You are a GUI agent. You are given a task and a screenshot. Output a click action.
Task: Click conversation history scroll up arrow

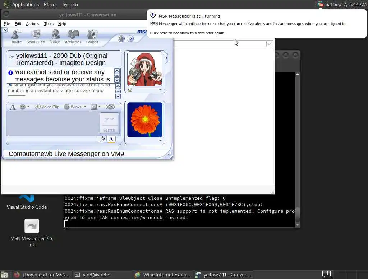[x=118, y=86]
